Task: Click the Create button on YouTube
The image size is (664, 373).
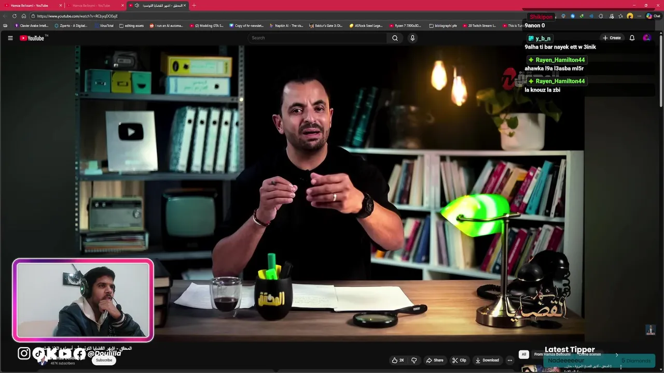Action: (x=612, y=38)
